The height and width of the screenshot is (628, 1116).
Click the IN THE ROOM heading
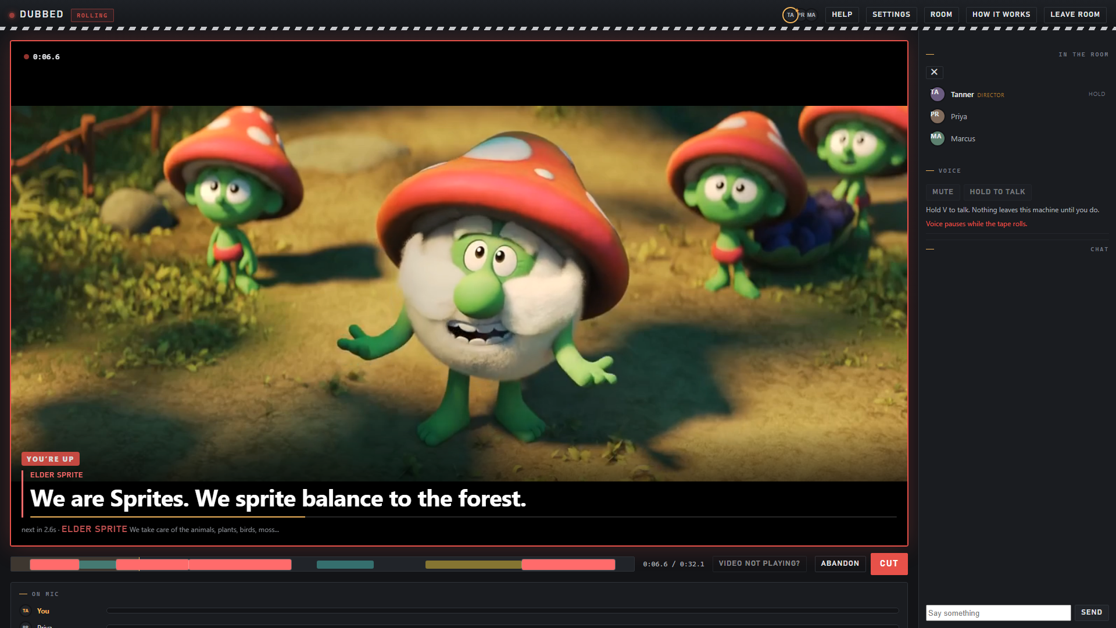1083,55
